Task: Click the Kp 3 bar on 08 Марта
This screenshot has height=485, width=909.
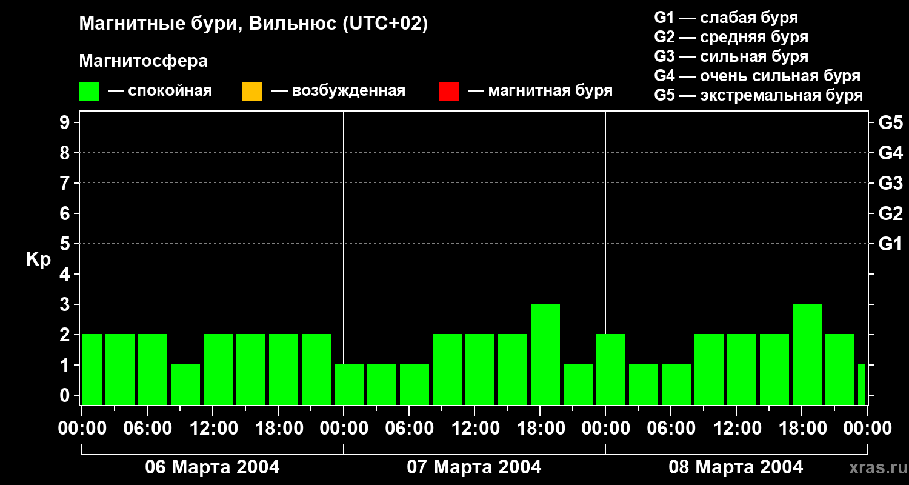Action: (807, 354)
